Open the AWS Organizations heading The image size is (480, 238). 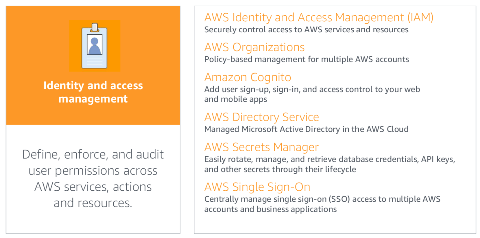pos(254,47)
